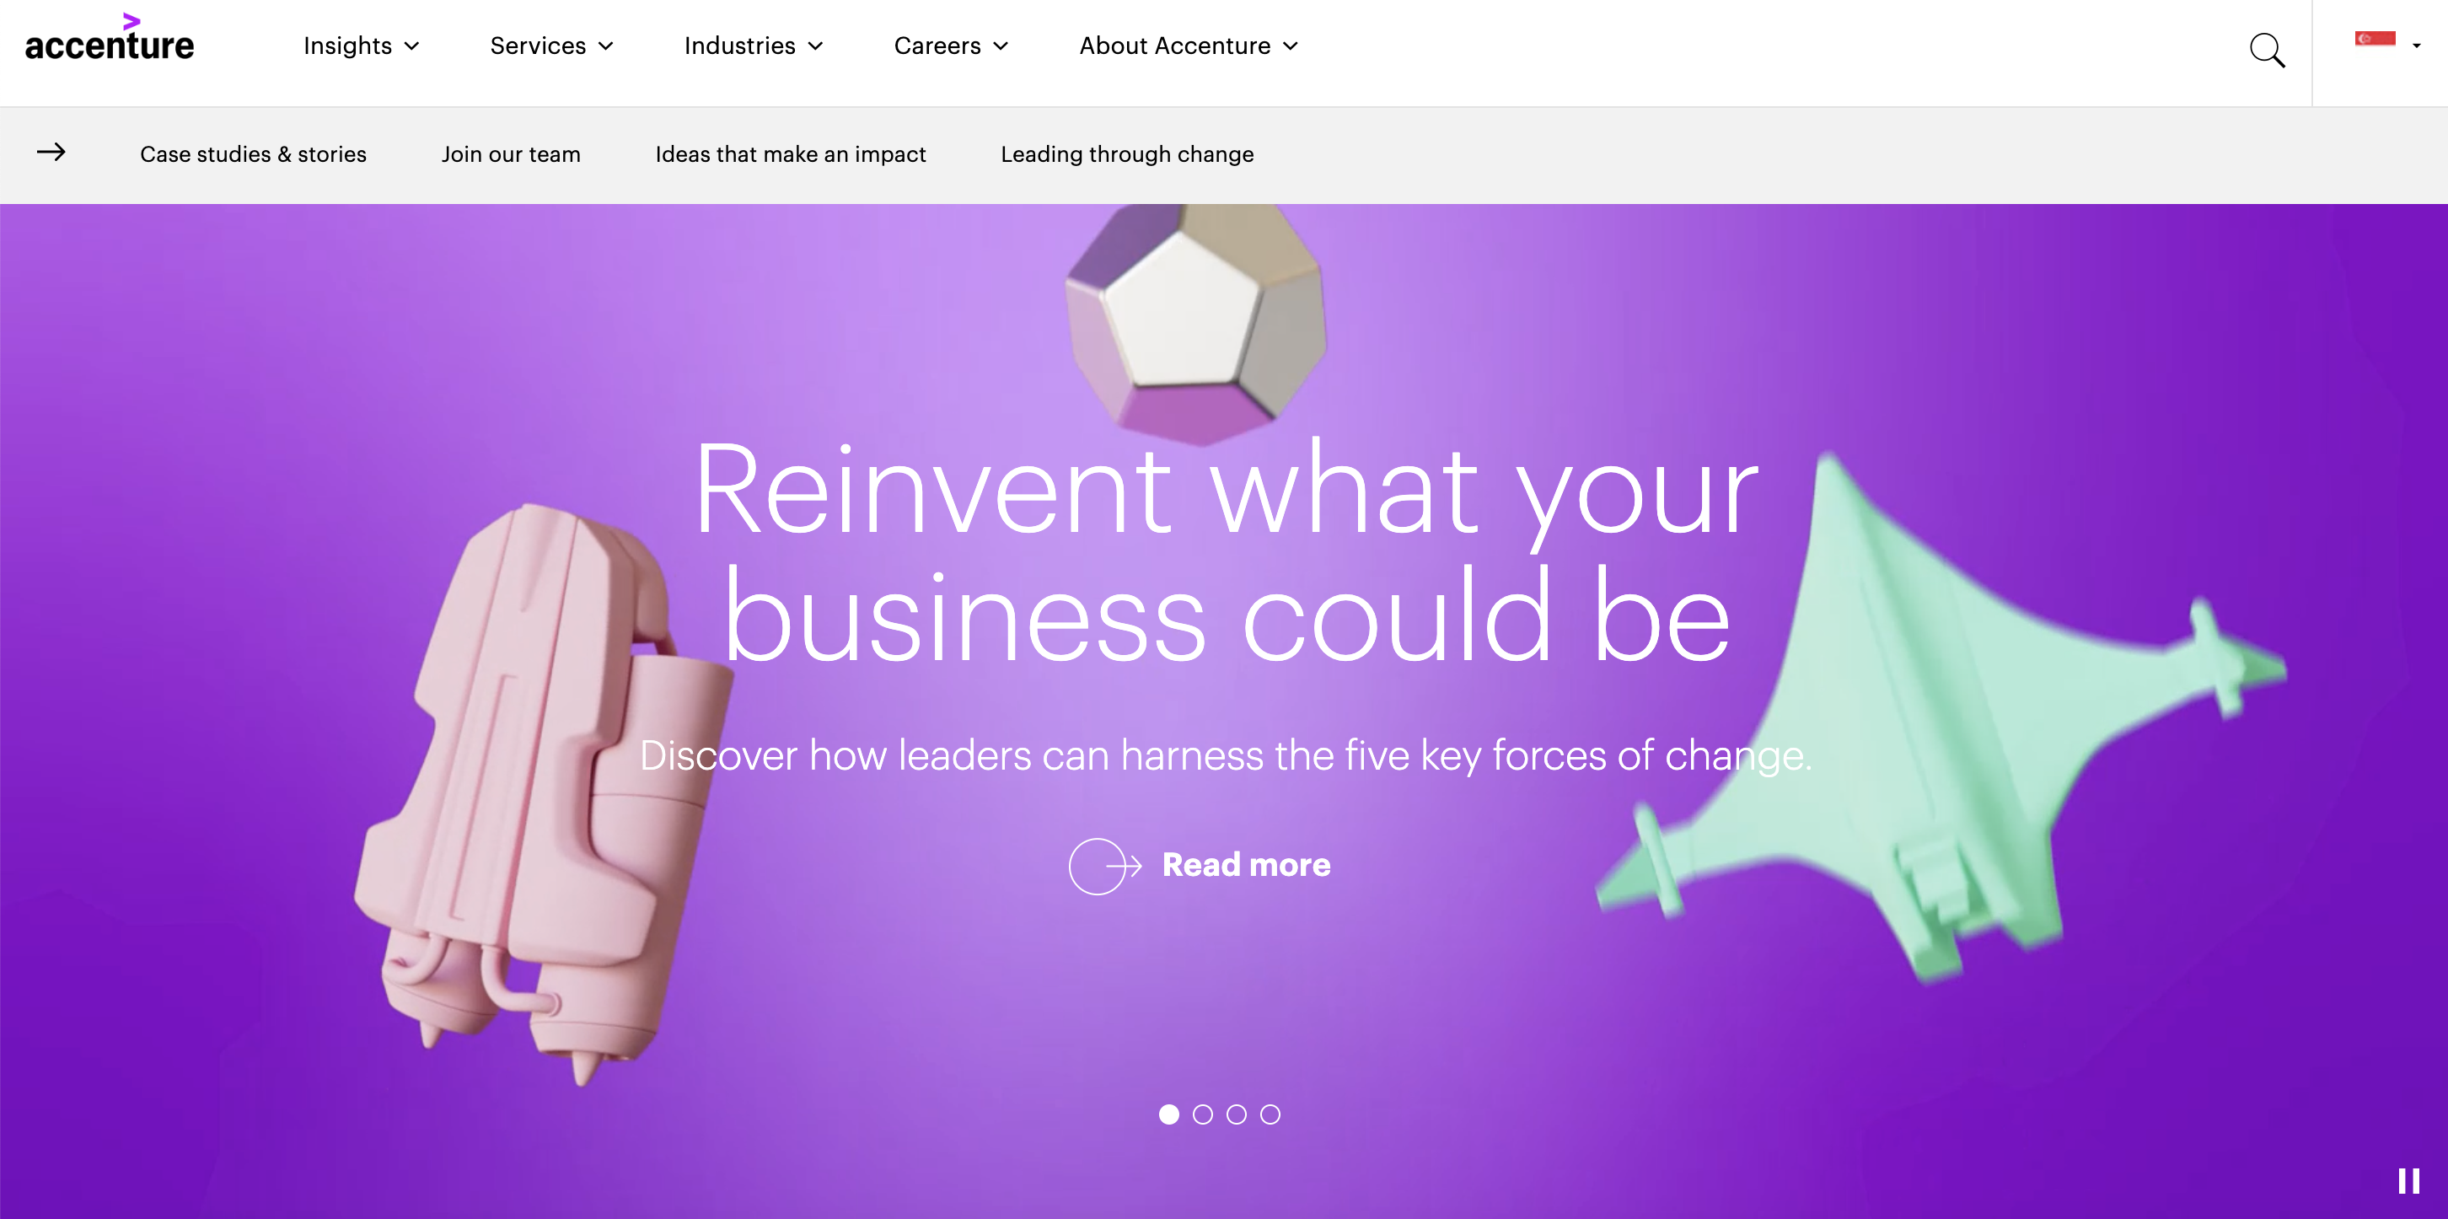Screen dimensions: 2448x1219
Task: Select the fourth carousel slide dot
Action: (1270, 1114)
